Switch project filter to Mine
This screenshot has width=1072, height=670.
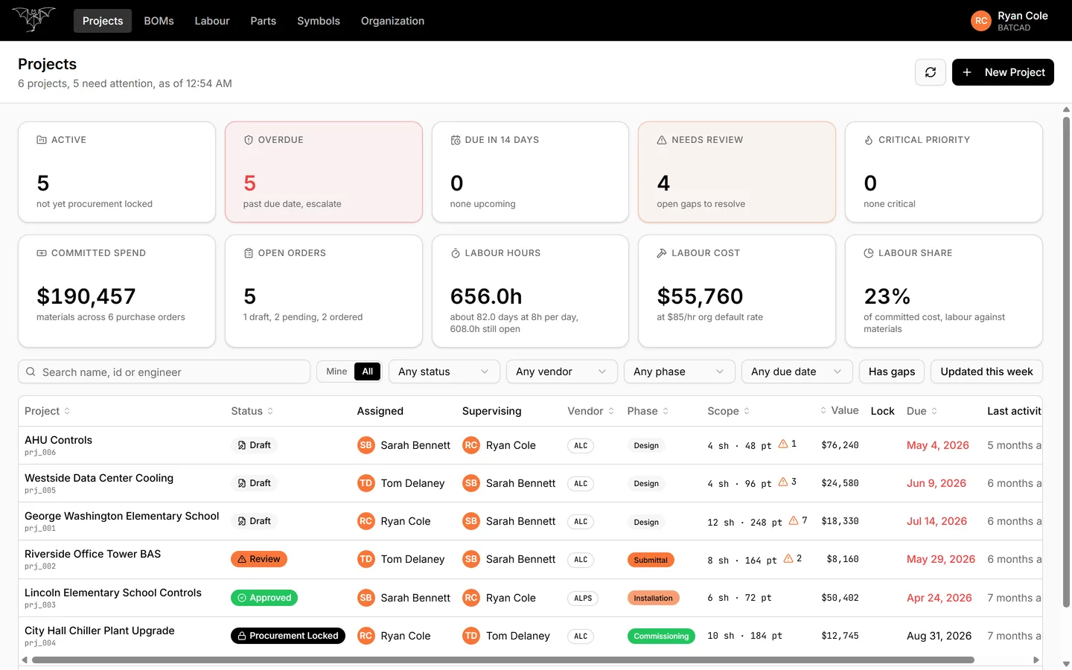336,371
